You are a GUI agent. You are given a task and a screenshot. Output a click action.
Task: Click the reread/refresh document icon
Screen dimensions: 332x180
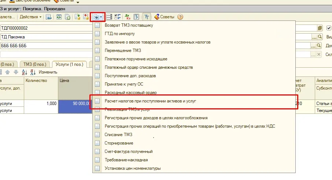tap(59, 17)
